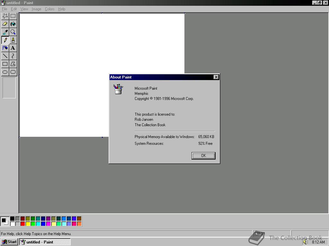Choose the dark red swatch
This screenshot has width=329, height=246.
click(x=23, y=219)
